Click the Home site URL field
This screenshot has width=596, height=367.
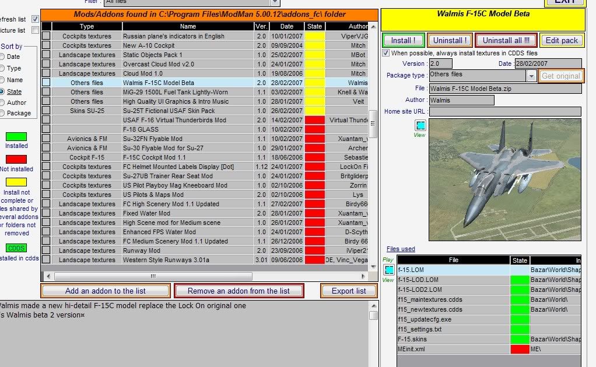tap(505, 111)
